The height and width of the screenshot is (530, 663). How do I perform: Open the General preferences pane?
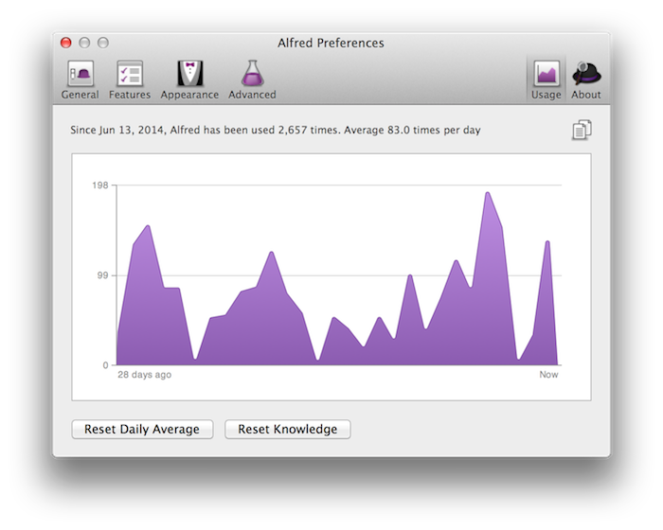click(80, 79)
